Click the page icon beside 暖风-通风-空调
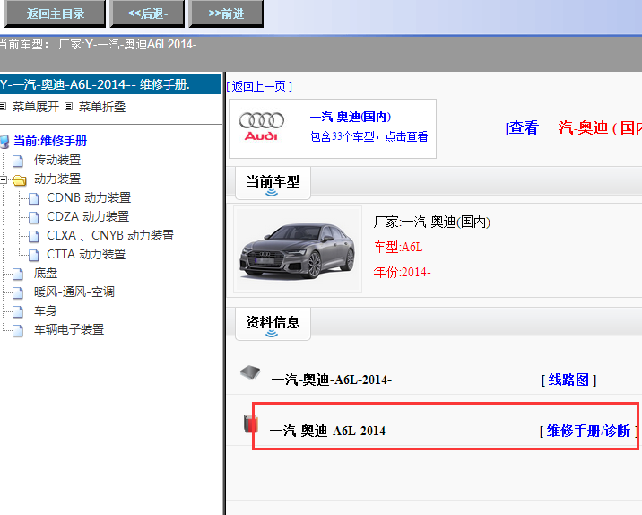Screen dimensions: 642x515 click(x=18, y=292)
